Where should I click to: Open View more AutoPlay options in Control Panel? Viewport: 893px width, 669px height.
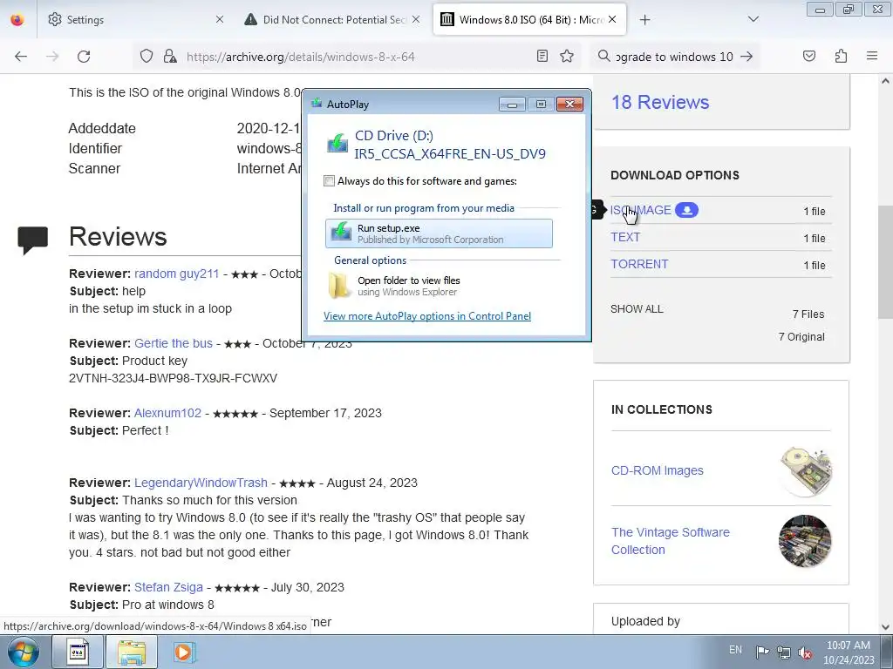[427, 315]
